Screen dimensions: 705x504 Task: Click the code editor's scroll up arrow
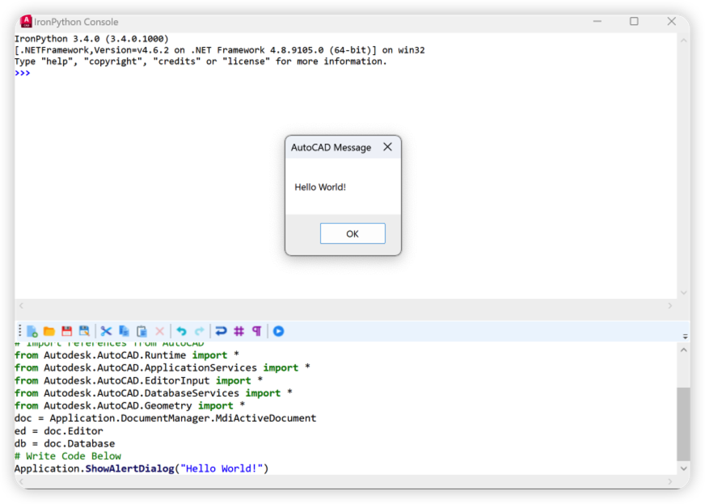click(x=684, y=349)
